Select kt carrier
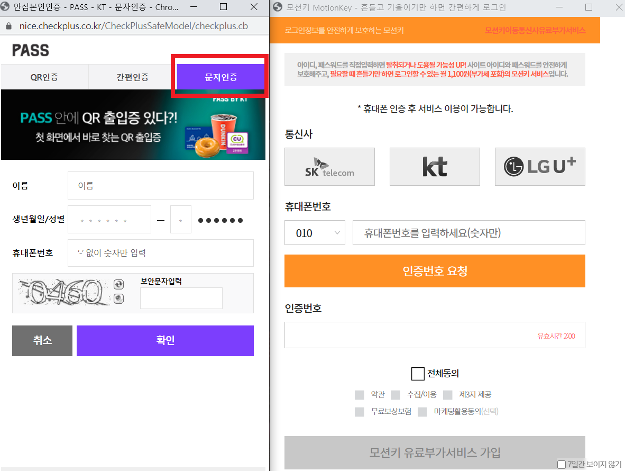The image size is (625, 471). pyautogui.click(x=435, y=167)
